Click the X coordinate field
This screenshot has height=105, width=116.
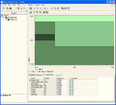[32, 72]
